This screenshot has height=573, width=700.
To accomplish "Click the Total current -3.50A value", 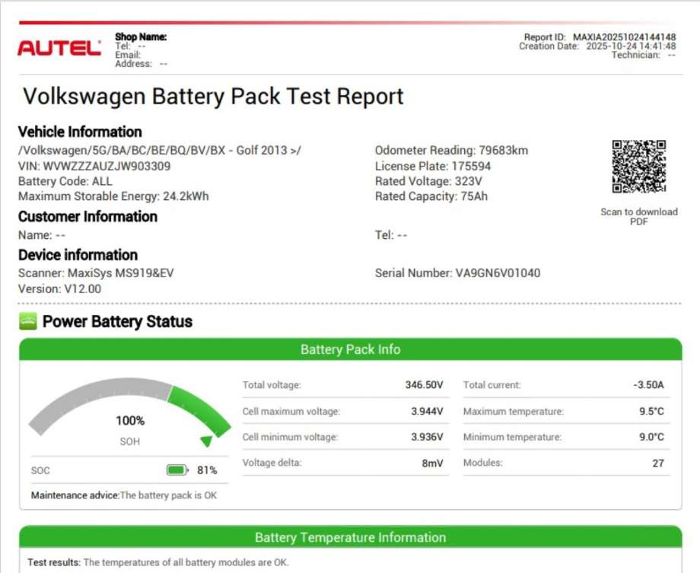I will point(649,385).
